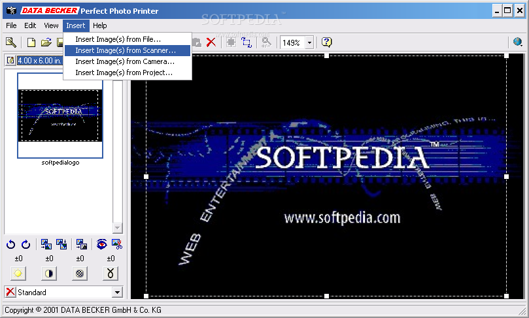Select the softpedialogo page thumbnail

point(60,116)
